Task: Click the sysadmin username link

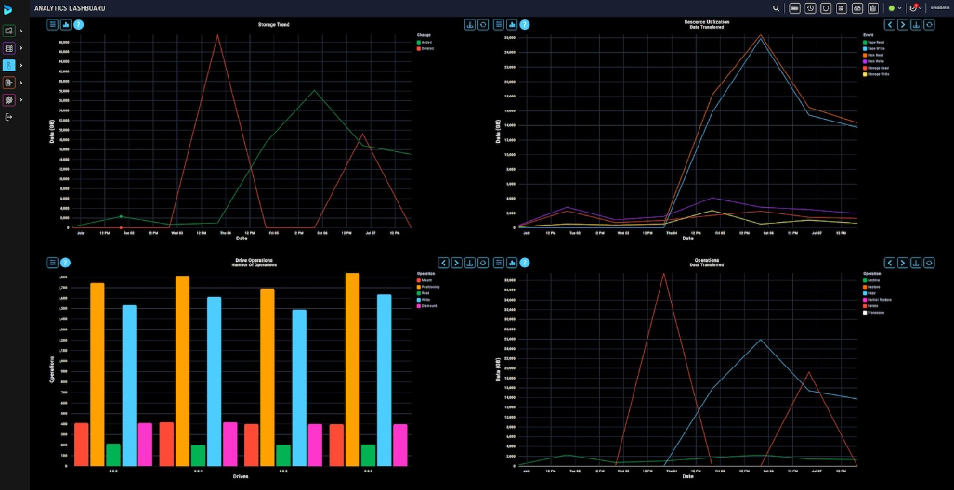Action: point(939,8)
